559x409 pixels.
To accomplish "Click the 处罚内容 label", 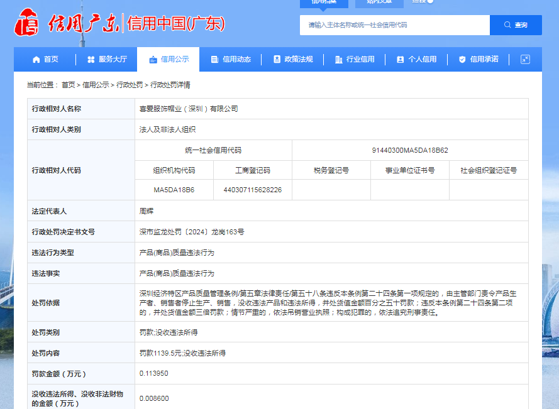I will point(46,353).
